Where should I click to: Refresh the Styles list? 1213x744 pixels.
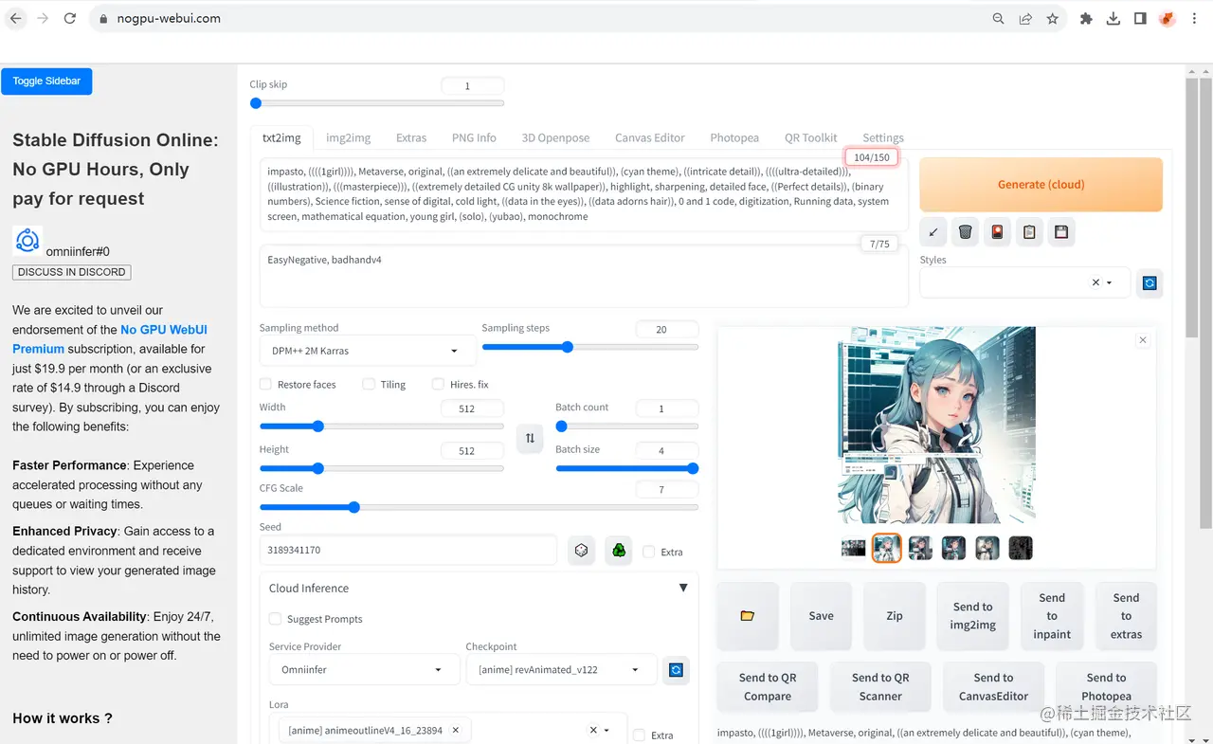(1150, 282)
